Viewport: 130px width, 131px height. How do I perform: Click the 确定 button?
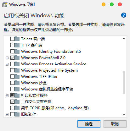point(89,124)
